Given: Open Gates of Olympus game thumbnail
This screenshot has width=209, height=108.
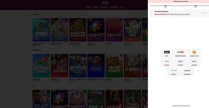Looking at the screenshot, I should (59, 30).
